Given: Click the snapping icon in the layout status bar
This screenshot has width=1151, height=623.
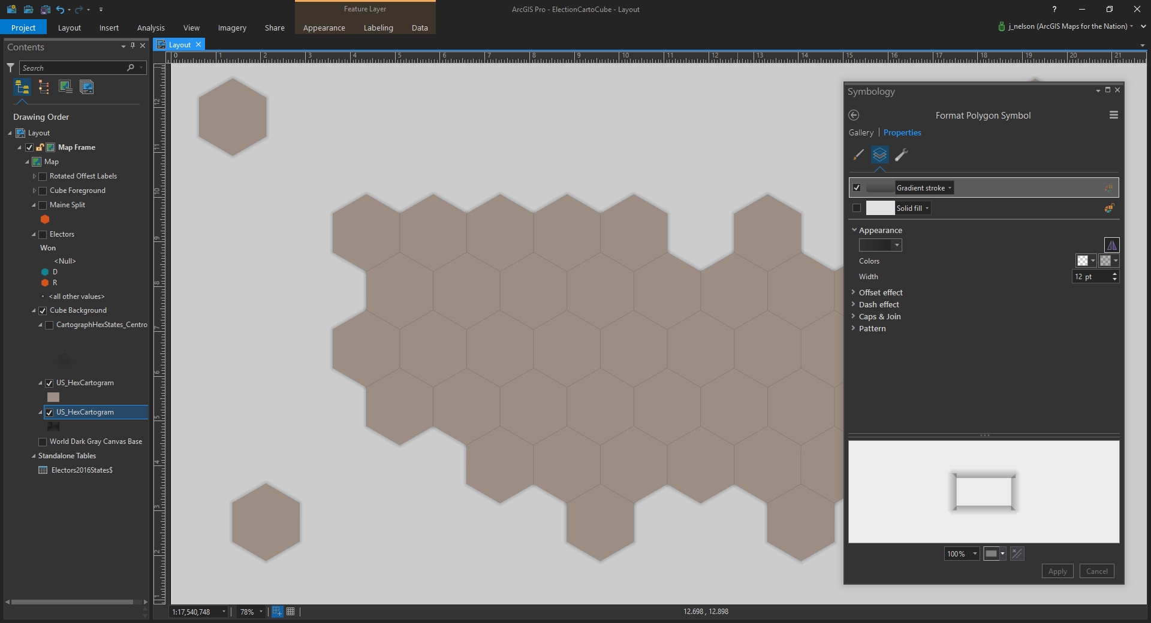Looking at the screenshot, I should point(277,612).
